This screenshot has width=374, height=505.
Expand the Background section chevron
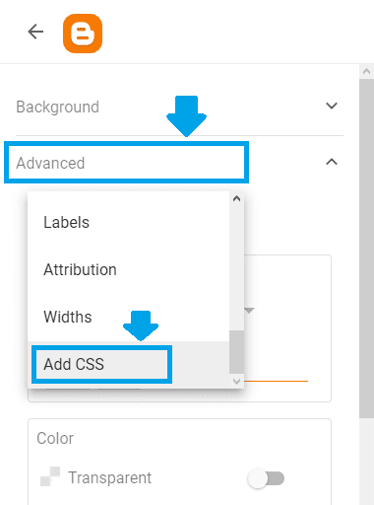coord(332,106)
